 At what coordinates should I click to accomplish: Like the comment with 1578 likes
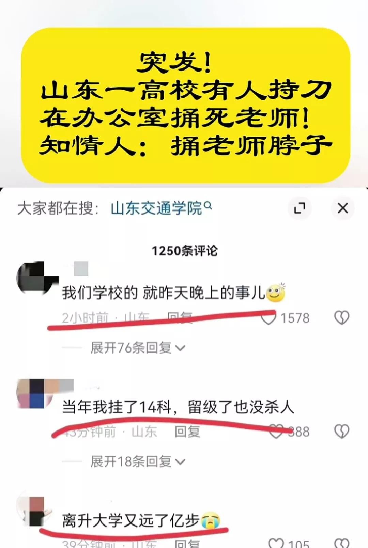(268, 318)
